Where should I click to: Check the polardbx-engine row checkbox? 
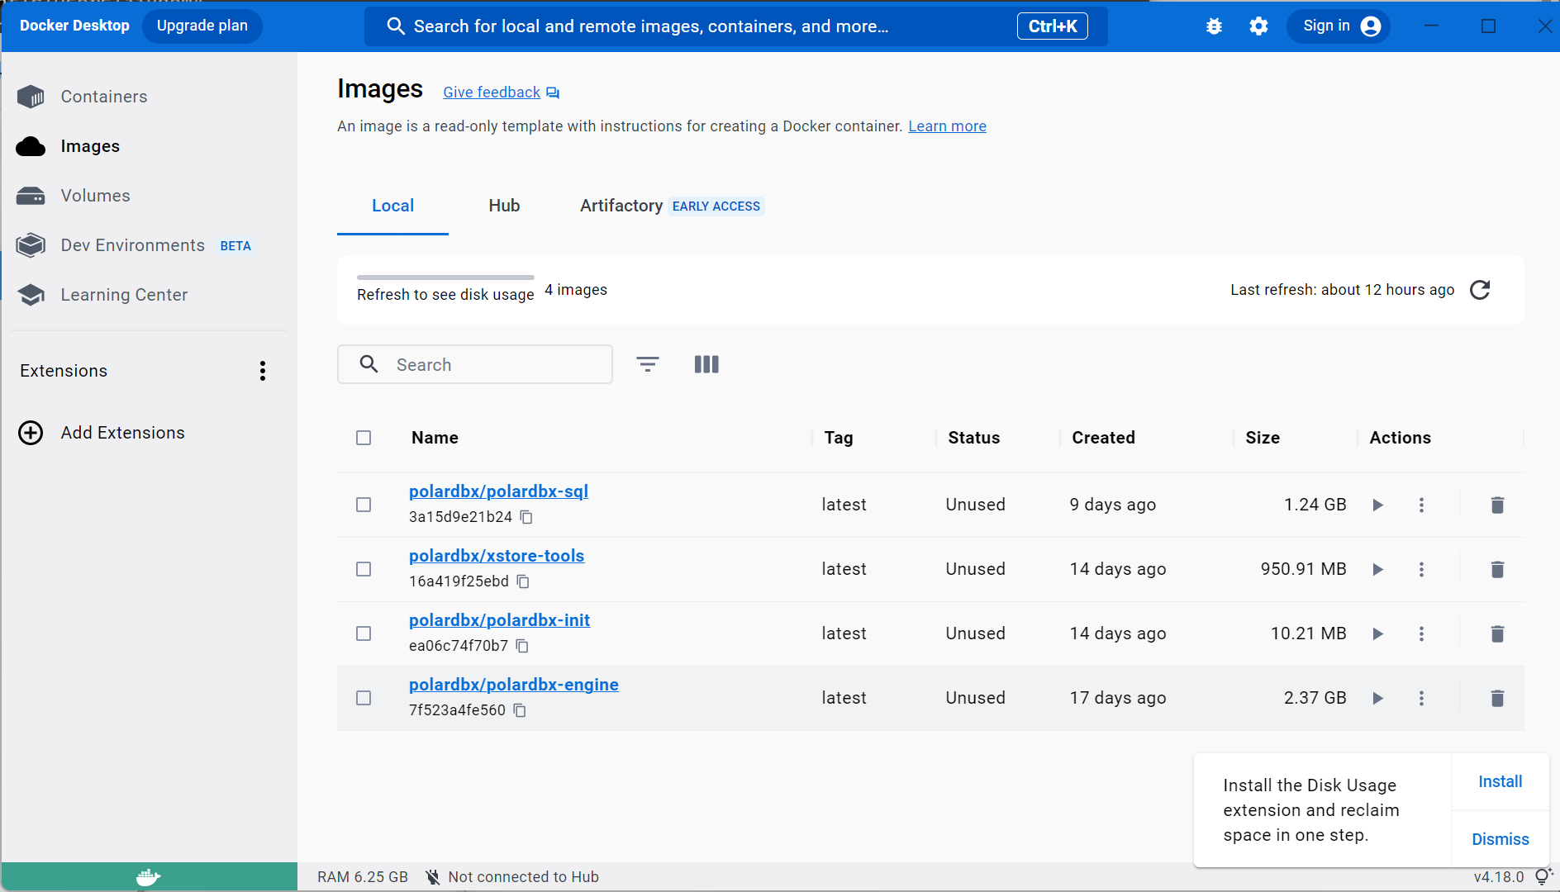point(364,698)
